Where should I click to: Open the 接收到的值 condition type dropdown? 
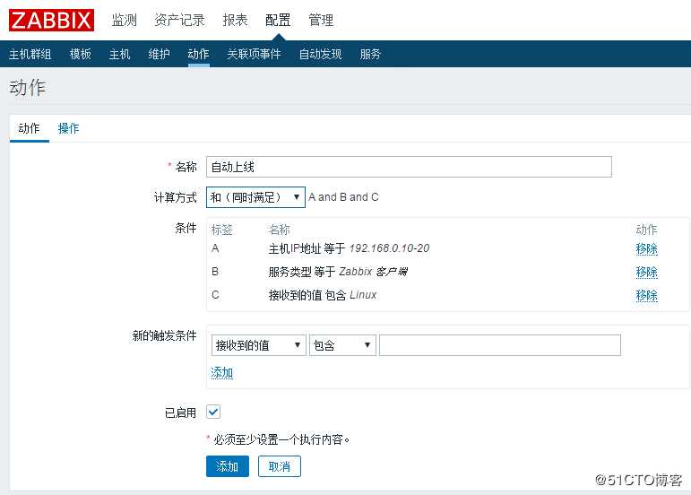pos(259,345)
